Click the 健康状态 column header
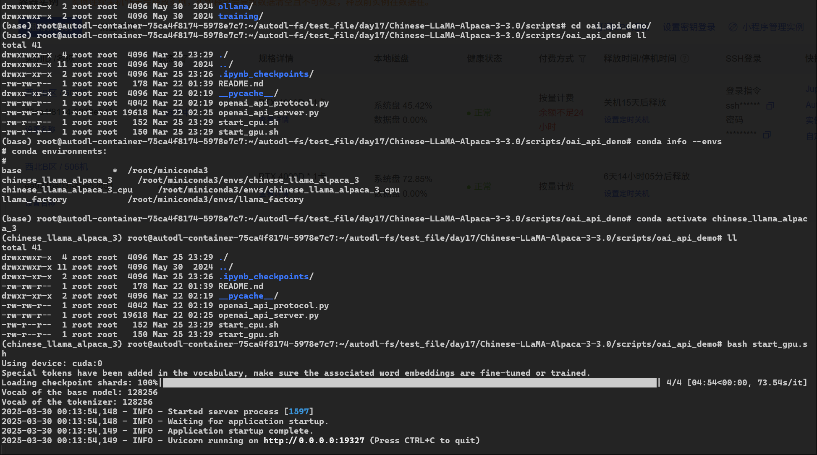The width and height of the screenshot is (817, 455). [x=484, y=59]
